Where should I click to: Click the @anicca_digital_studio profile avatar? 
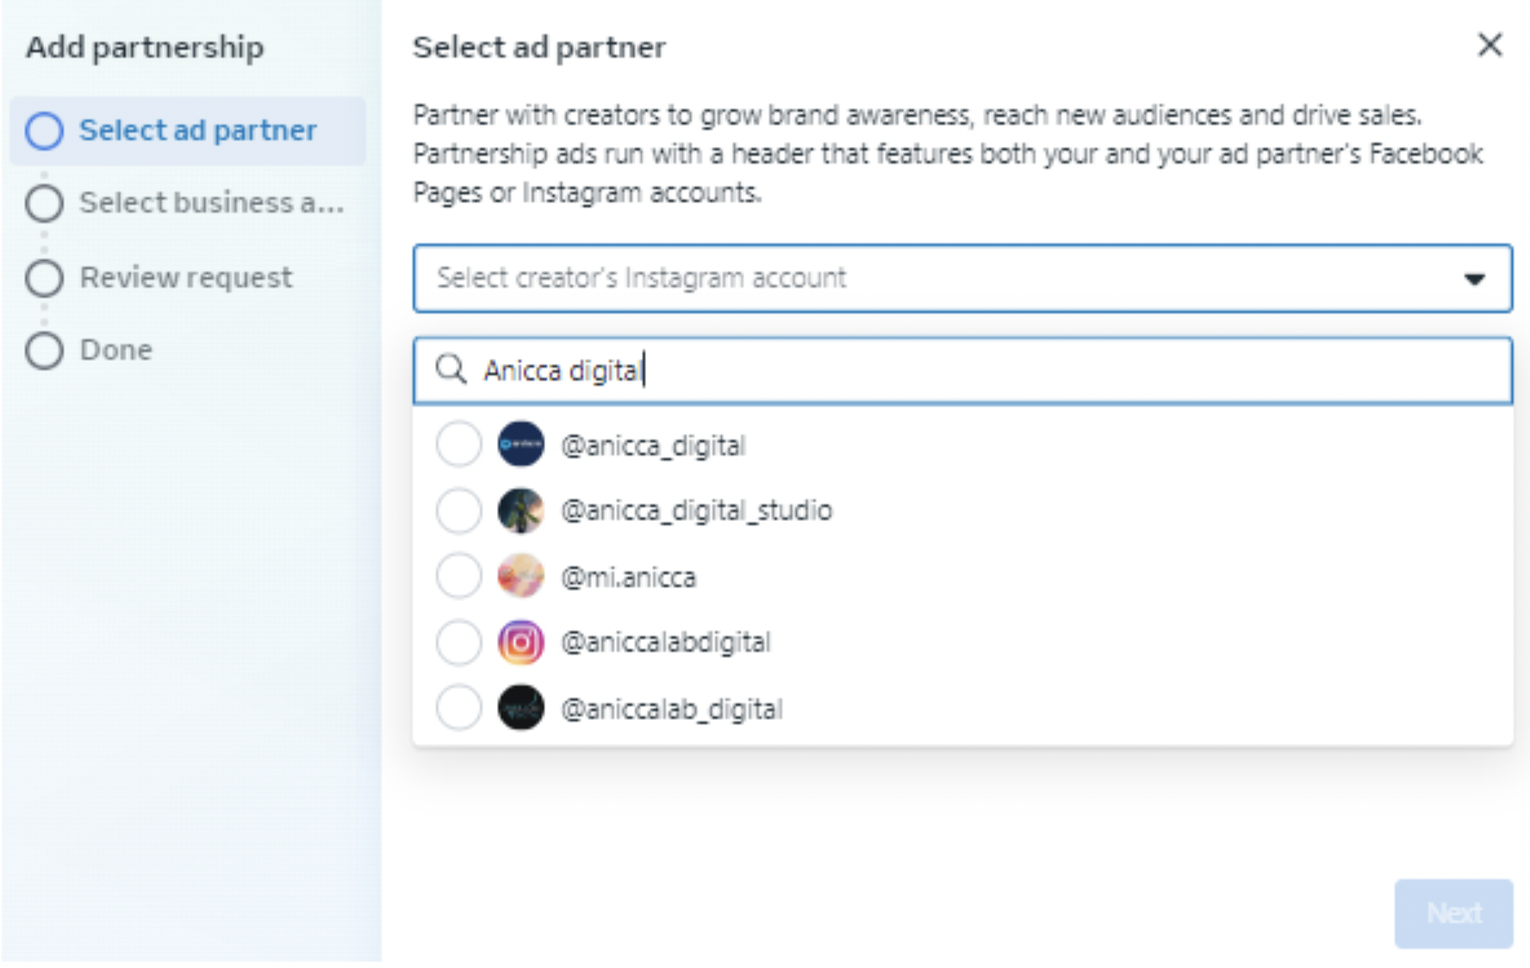click(520, 511)
